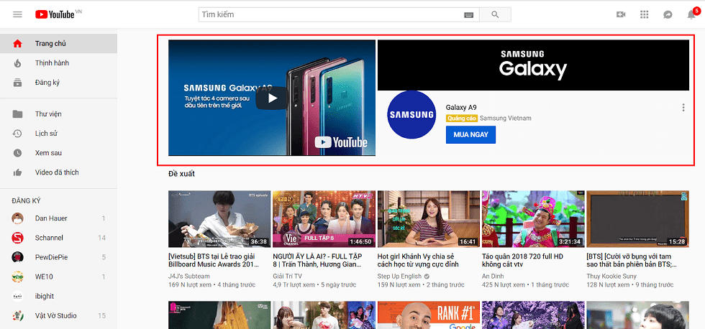This screenshot has height=329, width=705.
Task: Click the search magnifier button
Action: click(x=495, y=14)
